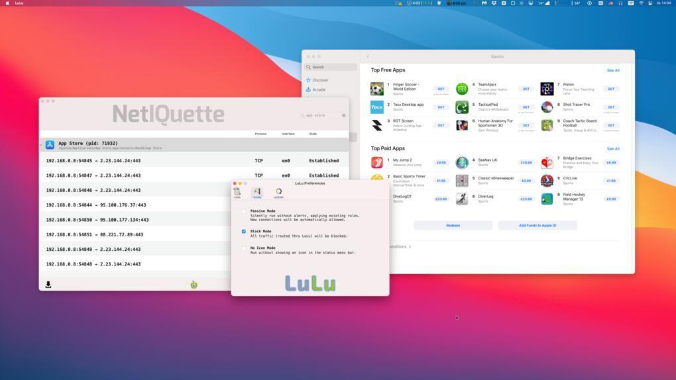The height and width of the screenshot is (380, 676).
Task: Get Finger Soccer World Edition
Action: pyautogui.click(x=441, y=89)
